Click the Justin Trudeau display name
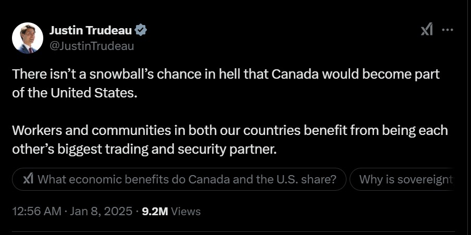The image size is (471, 235). point(91,30)
